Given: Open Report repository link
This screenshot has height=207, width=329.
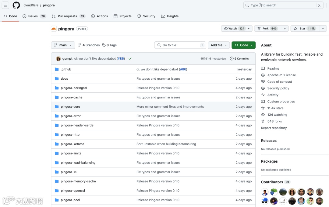Looking at the screenshot, I should tap(274, 128).
